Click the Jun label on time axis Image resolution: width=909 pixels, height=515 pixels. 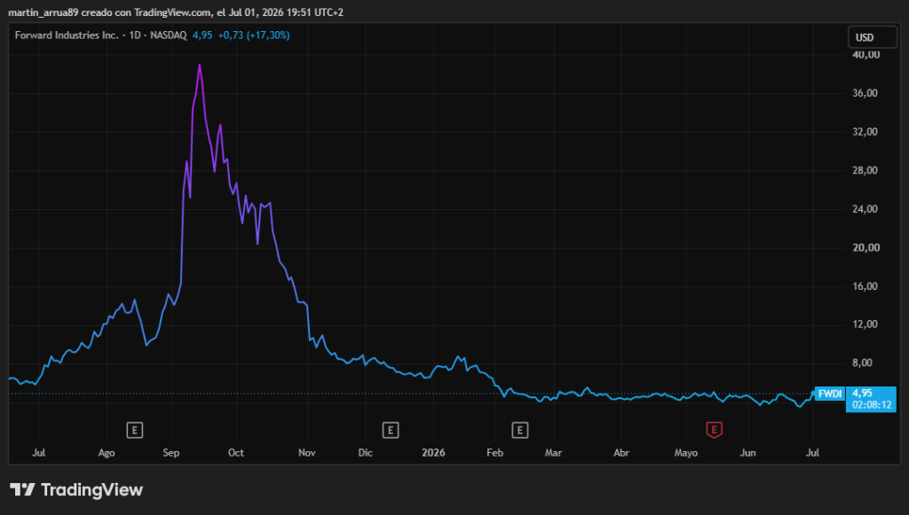point(747,453)
